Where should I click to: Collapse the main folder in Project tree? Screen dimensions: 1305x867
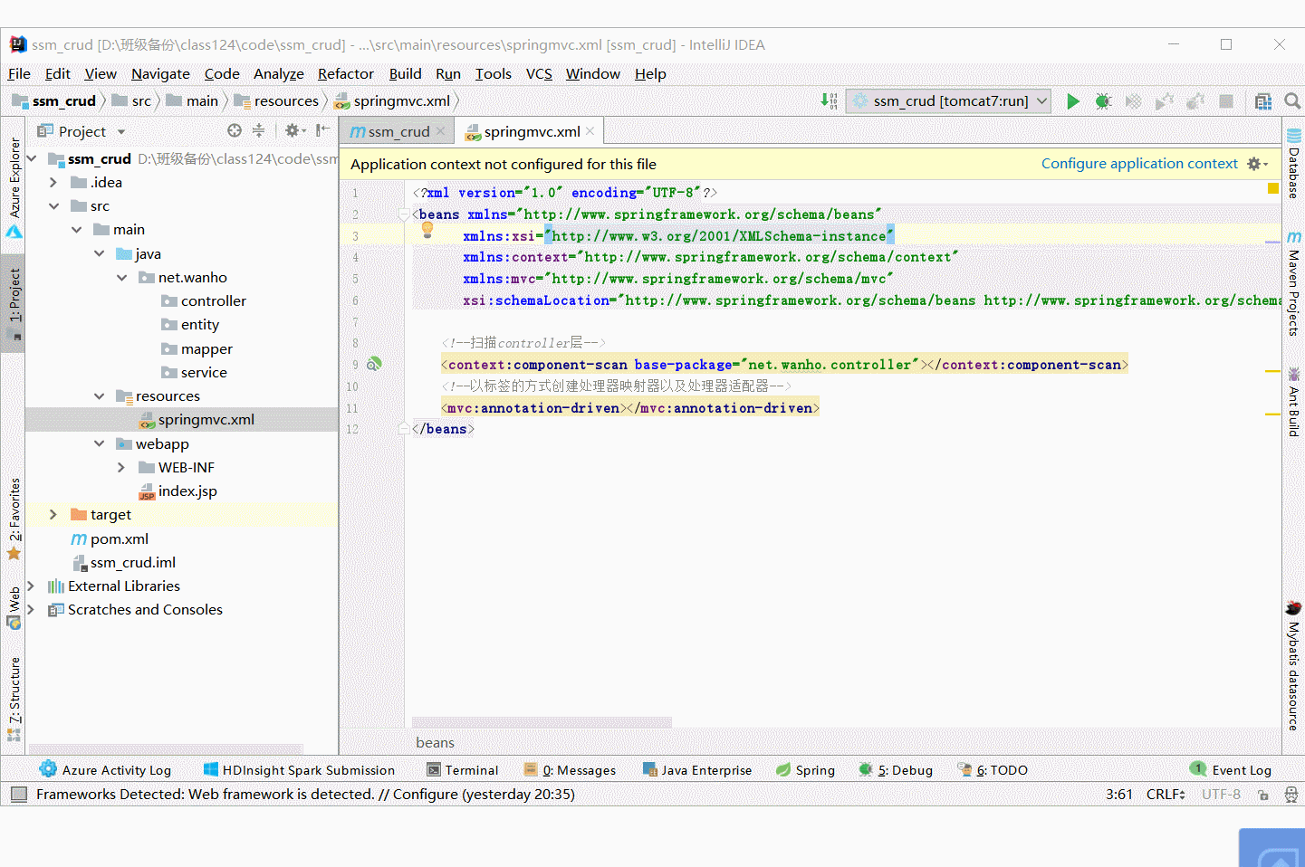tap(76, 229)
